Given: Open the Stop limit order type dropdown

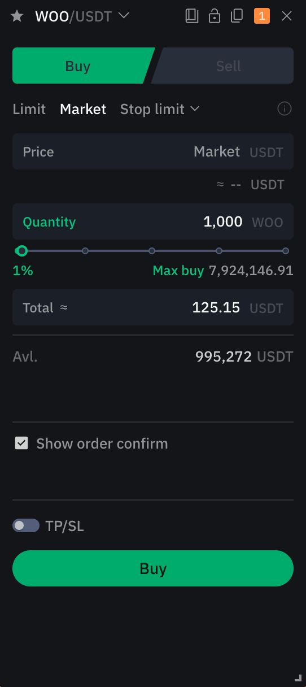Looking at the screenshot, I should 160,109.
